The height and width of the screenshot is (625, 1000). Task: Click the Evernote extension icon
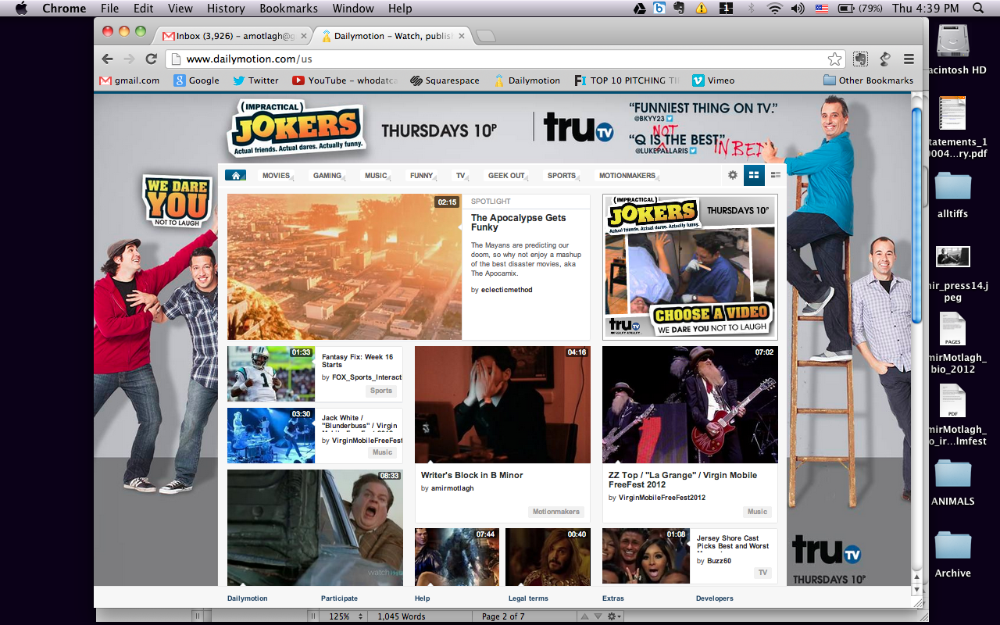pyautogui.click(x=860, y=59)
